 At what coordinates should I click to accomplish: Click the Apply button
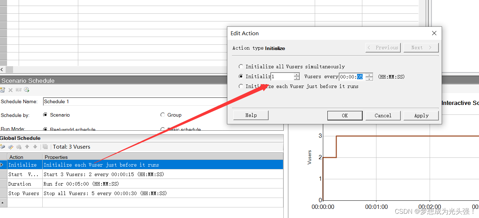421,116
